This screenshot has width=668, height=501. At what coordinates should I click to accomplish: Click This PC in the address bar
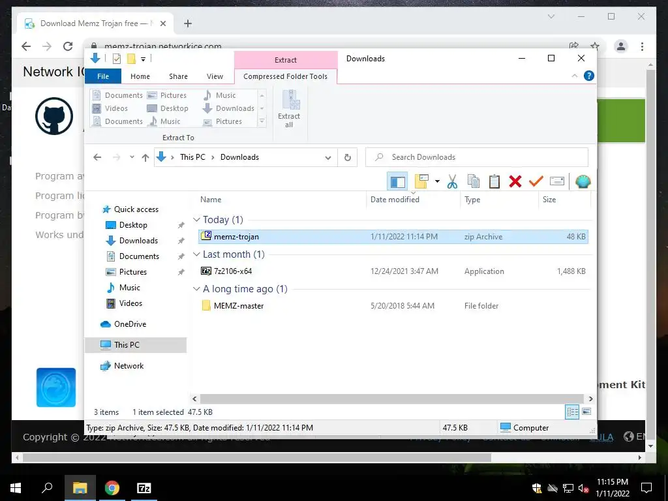(192, 157)
